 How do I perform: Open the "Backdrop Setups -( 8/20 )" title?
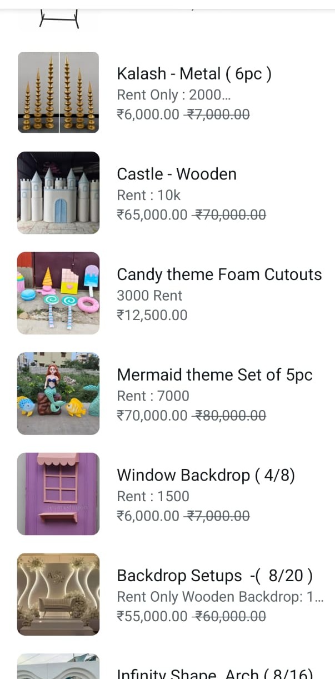point(214,576)
